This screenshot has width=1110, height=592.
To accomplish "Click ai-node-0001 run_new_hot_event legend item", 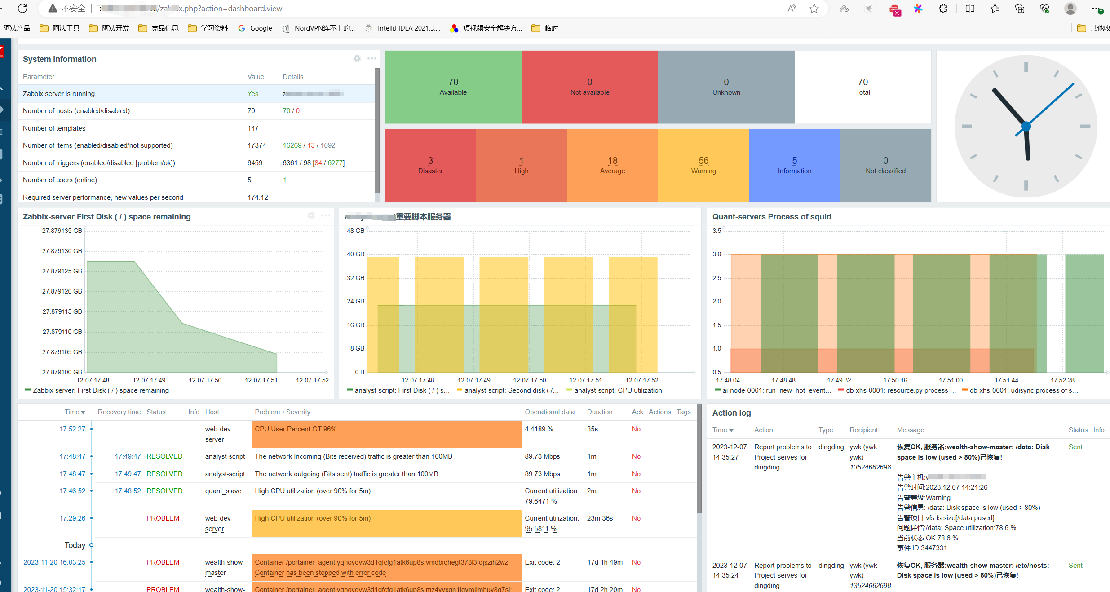I will click(773, 390).
